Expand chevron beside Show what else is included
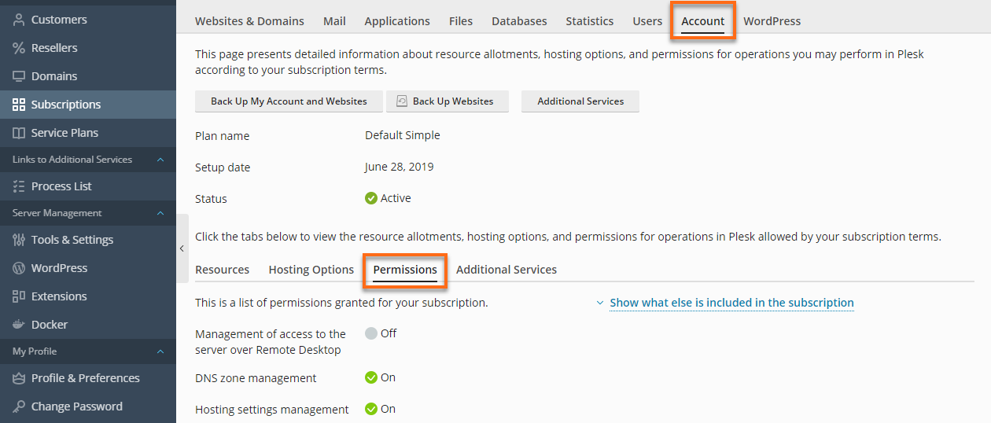 click(x=600, y=303)
